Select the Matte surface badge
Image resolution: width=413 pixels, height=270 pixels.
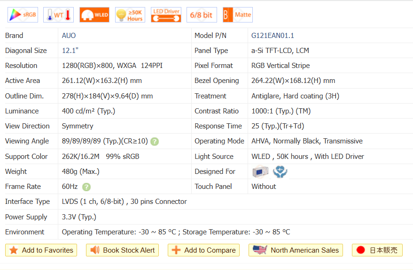pyautogui.click(x=237, y=15)
